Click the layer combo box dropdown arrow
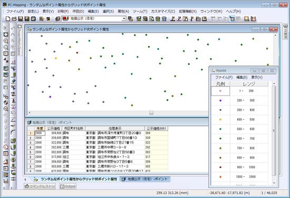This screenshot has width=290, height=198. tap(124, 18)
